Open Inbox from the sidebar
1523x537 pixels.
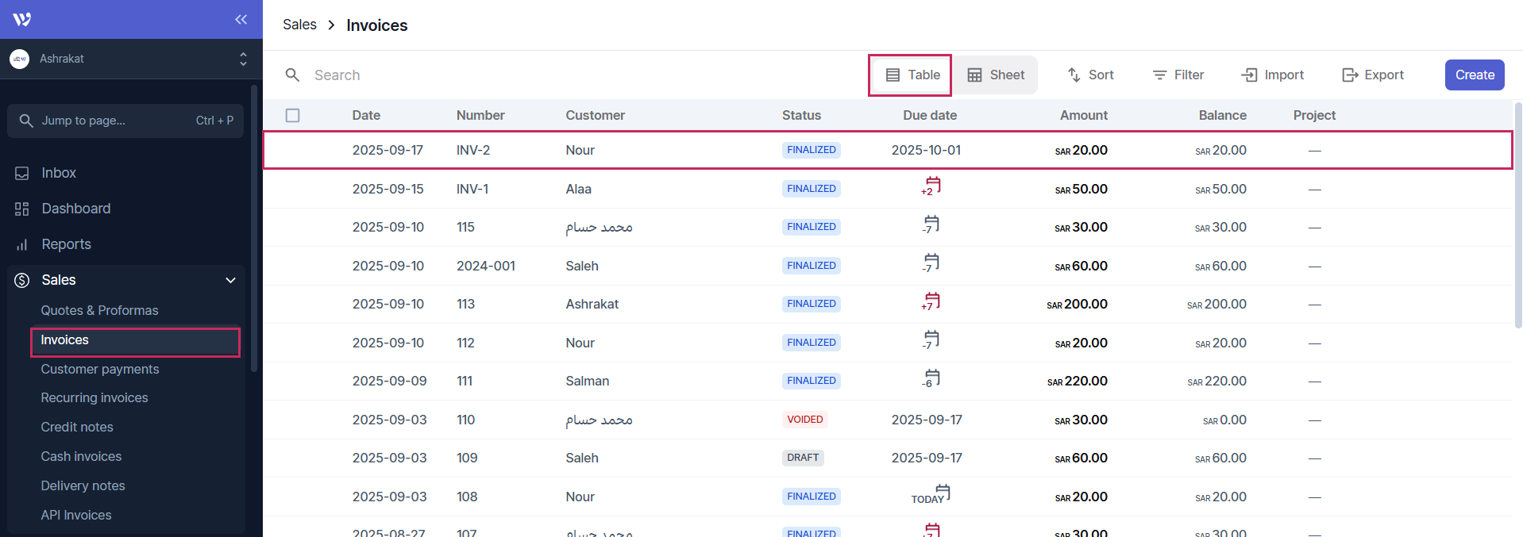click(59, 173)
